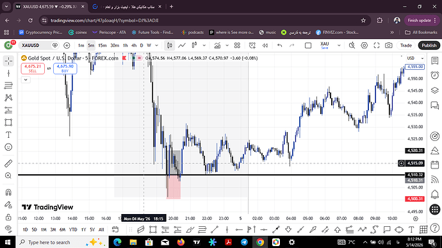Expand the time interval dropdown arrow

coord(157,45)
